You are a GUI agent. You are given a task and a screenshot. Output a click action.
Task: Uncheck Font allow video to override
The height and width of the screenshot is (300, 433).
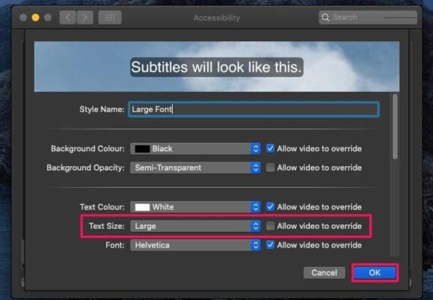[270, 245]
